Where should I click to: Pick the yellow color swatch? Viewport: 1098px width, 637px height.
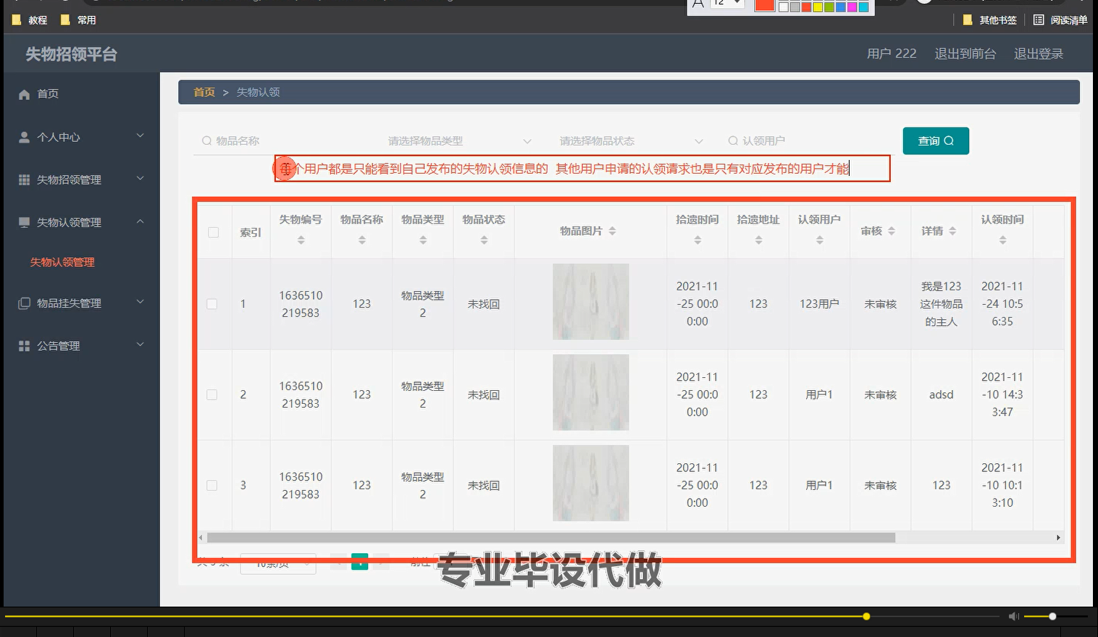(818, 7)
